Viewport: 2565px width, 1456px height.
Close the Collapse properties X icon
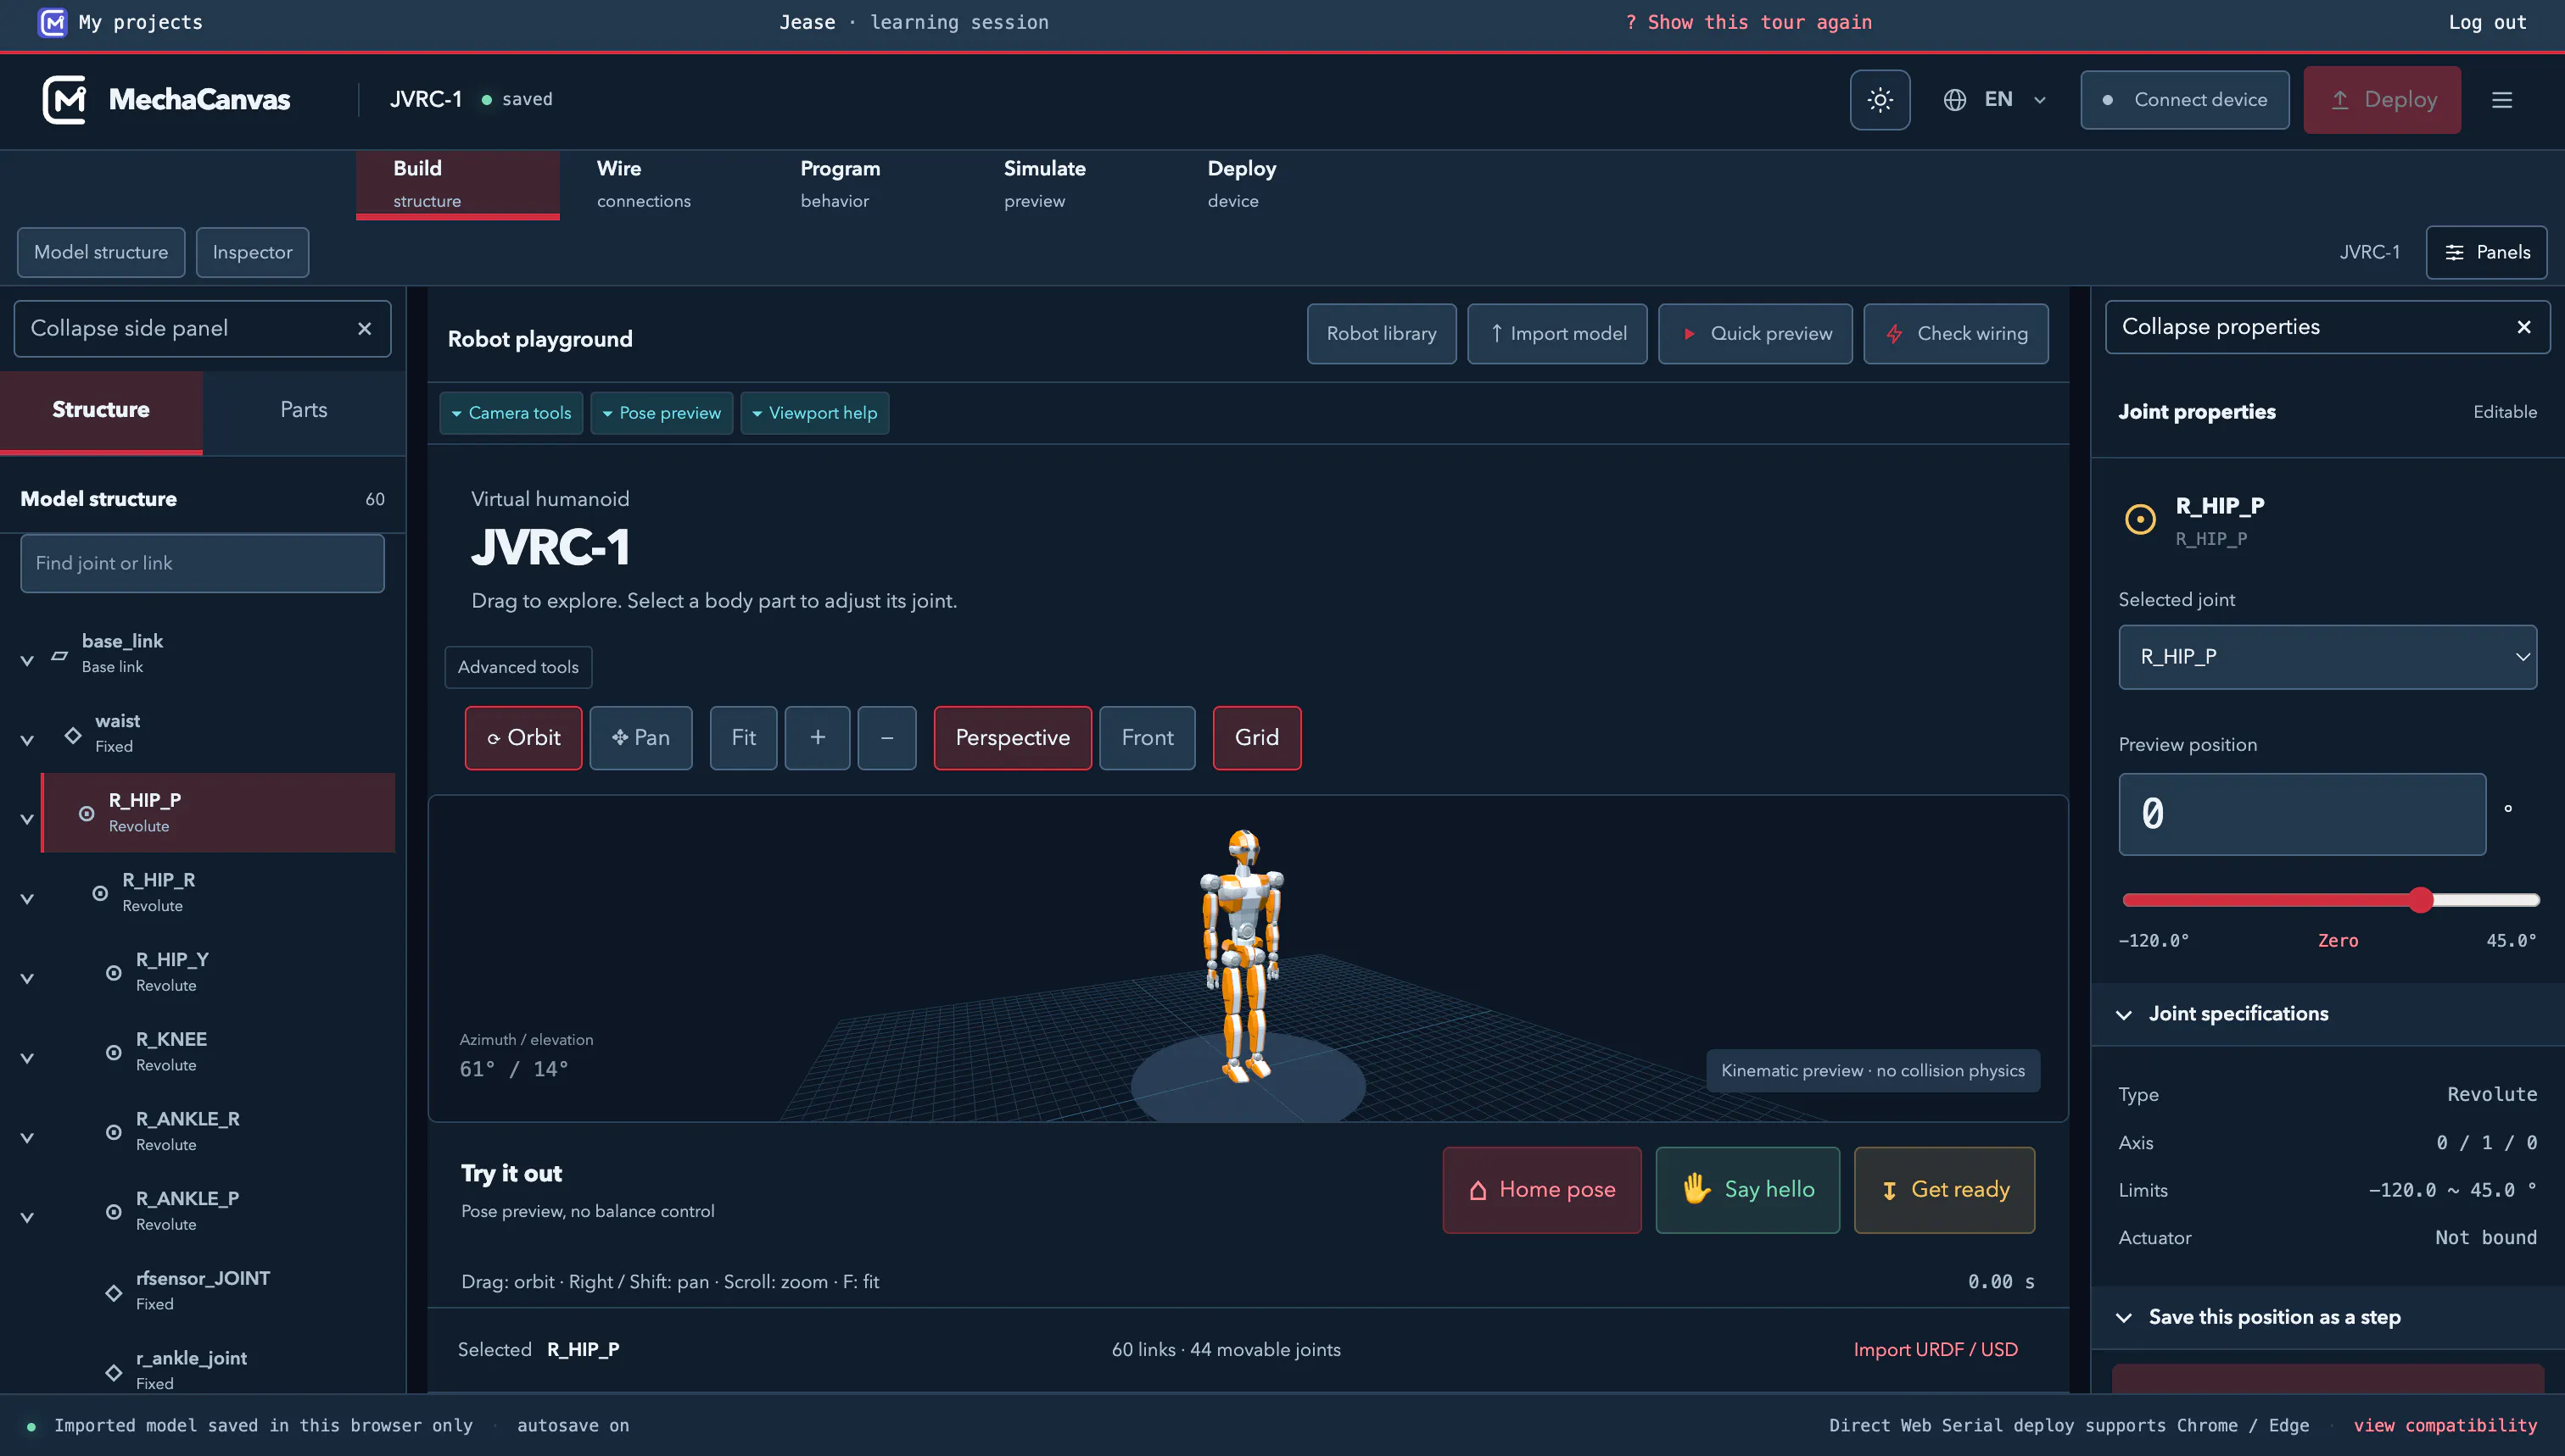coord(2523,327)
